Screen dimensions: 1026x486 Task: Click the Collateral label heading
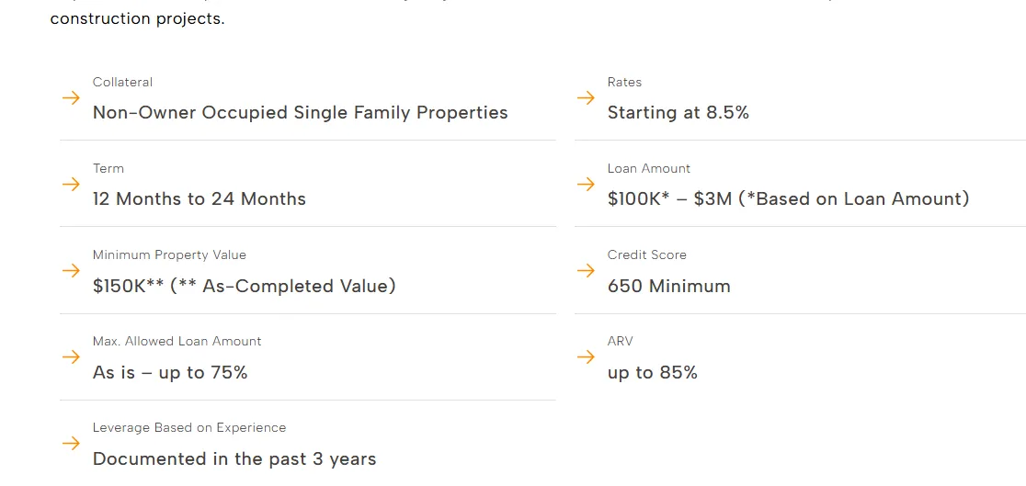pyautogui.click(x=122, y=82)
